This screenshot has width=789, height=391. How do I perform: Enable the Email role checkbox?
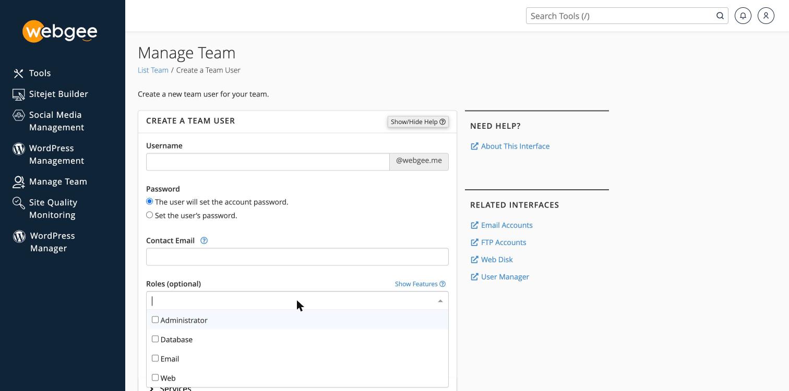point(155,358)
